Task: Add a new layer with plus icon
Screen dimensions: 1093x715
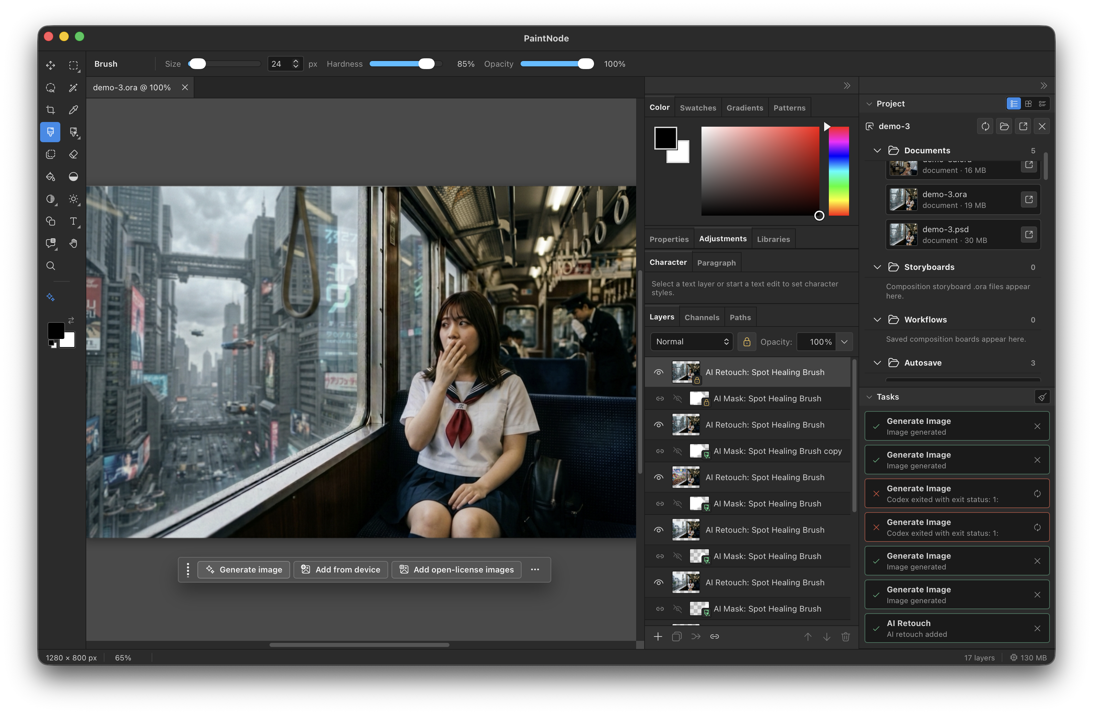Action: (658, 636)
